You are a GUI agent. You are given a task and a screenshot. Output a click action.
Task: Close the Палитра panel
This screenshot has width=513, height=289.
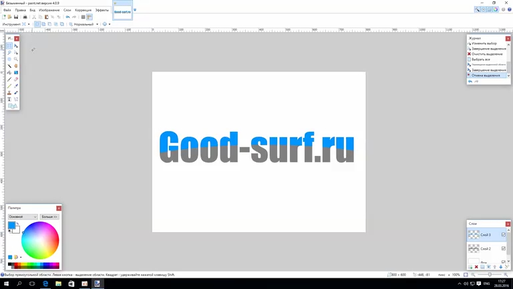point(59,208)
